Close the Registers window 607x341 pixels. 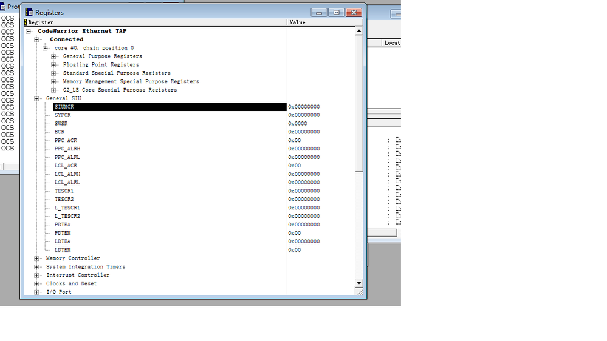pos(354,13)
